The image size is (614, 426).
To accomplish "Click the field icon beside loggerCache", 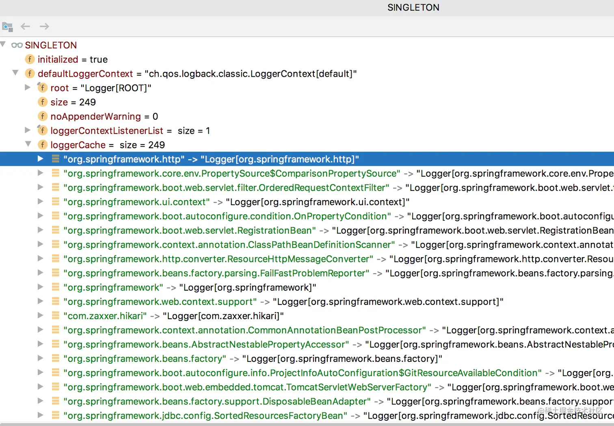I will [42, 145].
